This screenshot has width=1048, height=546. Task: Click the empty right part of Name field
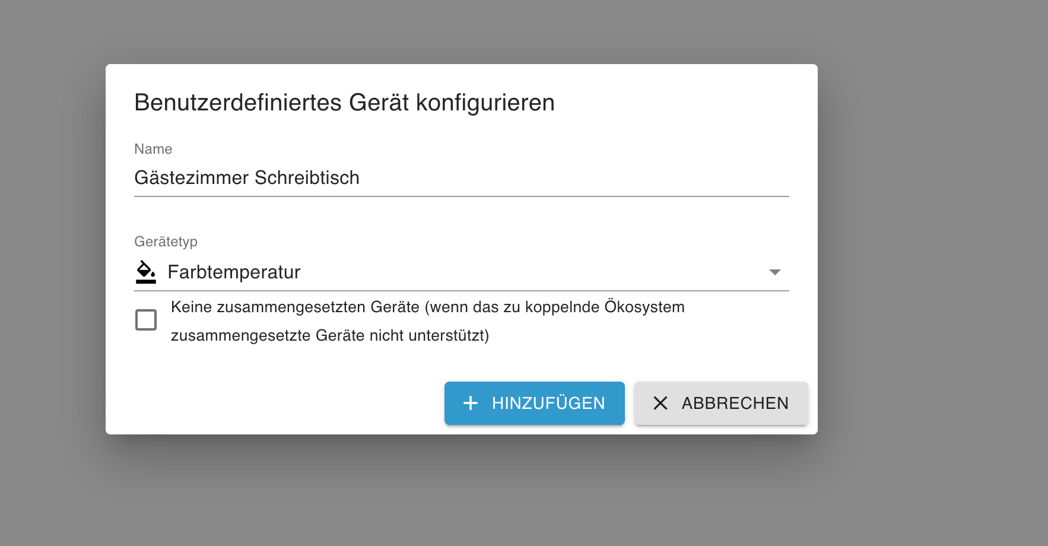[593, 178]
